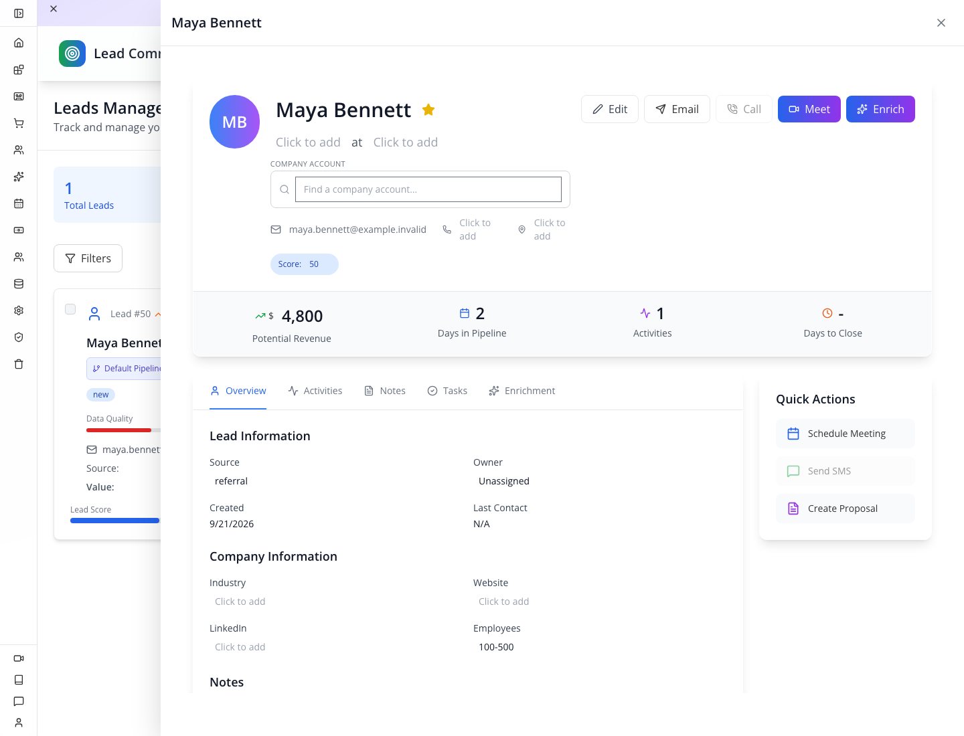
Task: Click the Website 'Click to add' field
Action: tap(504, 602)
